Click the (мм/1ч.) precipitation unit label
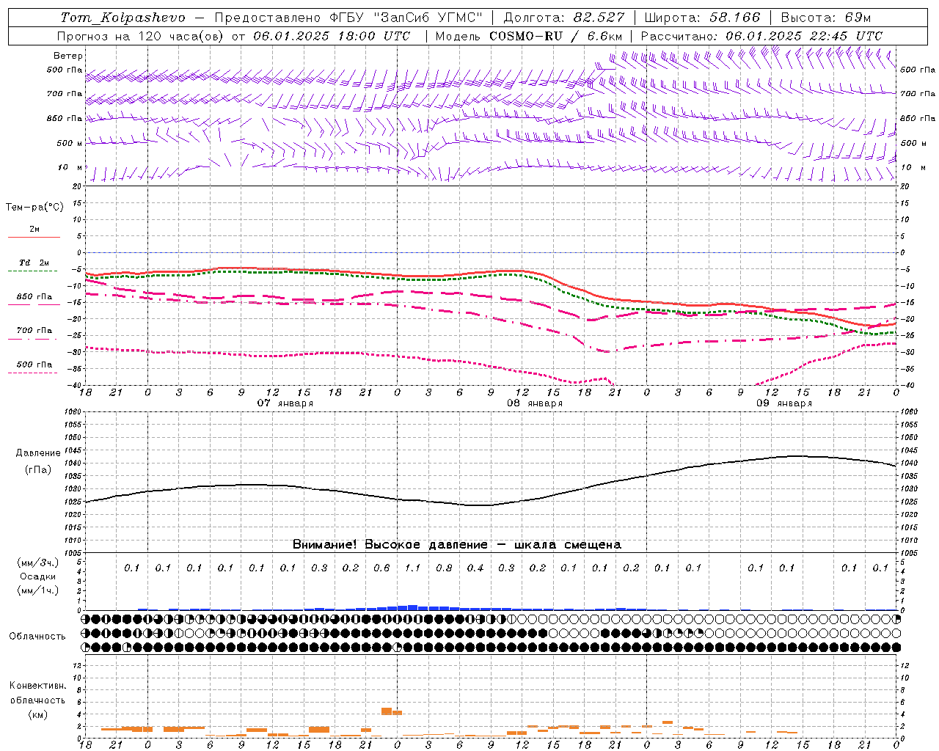This screenshot has height=751, width=939. click(38, 590)
